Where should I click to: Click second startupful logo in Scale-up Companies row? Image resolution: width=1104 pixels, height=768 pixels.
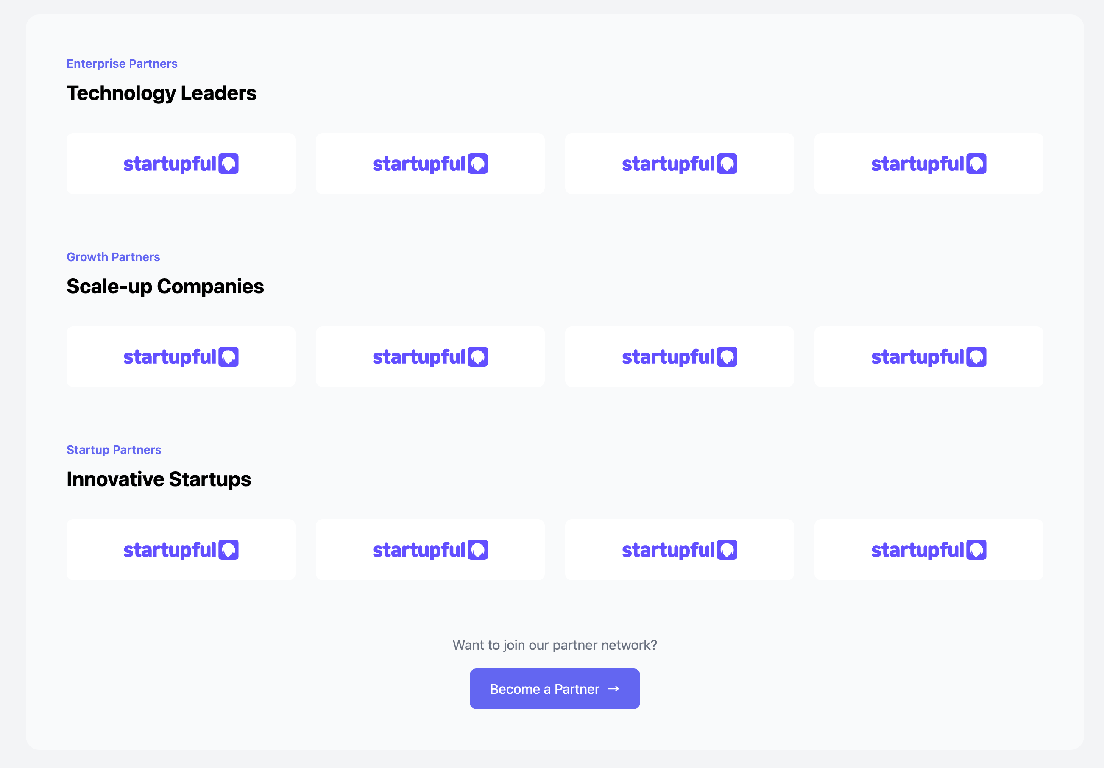pyautogui.click(x=430, y=356)
